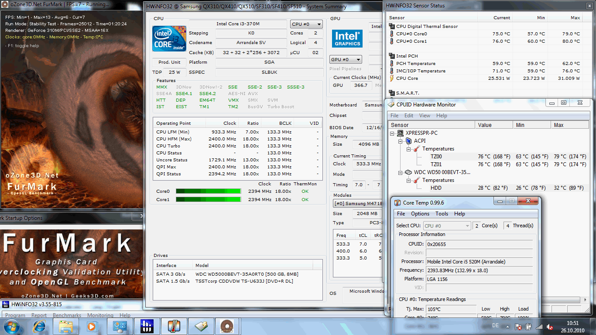Click ACPI chip icon in tree
The image size is (596, 335).
(409, 140)
